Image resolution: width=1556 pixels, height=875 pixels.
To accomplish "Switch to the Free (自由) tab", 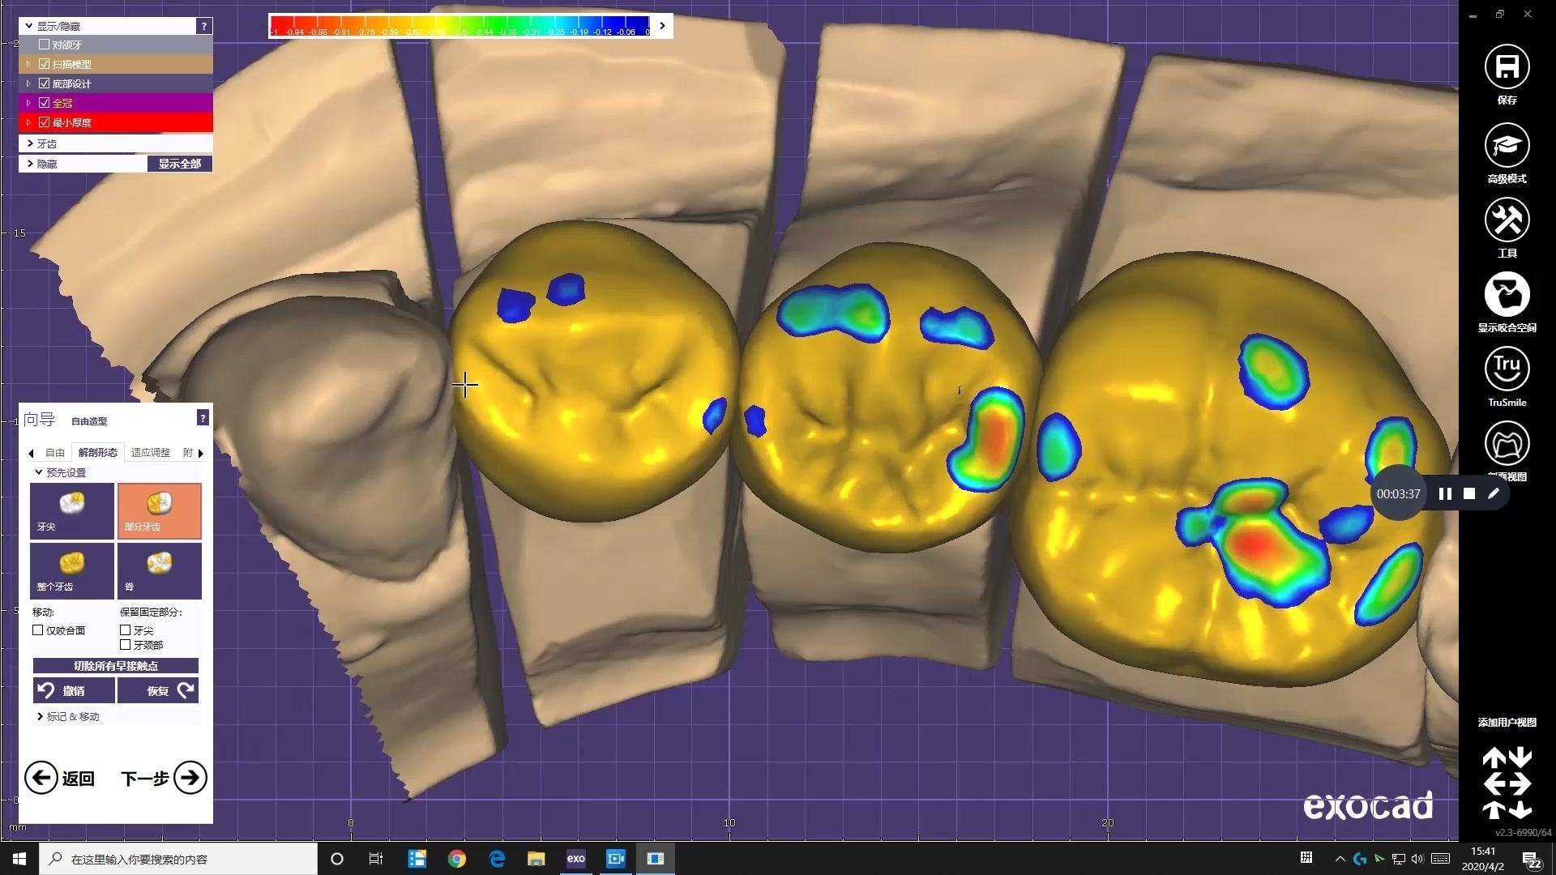I will point(55,453).
